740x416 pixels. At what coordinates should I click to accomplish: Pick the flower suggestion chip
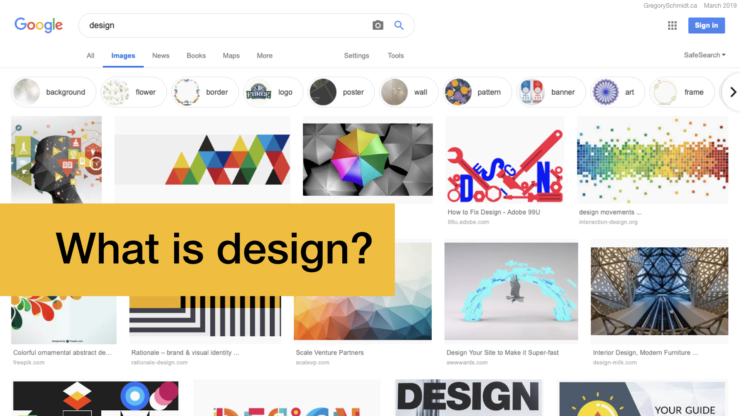point(134,92)
